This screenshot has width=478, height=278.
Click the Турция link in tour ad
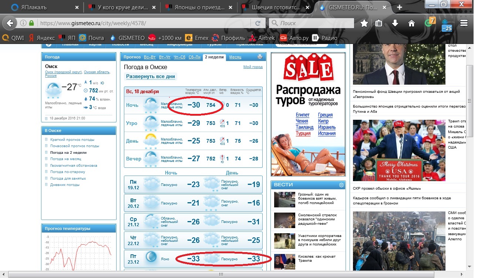(x=303, y=133)
